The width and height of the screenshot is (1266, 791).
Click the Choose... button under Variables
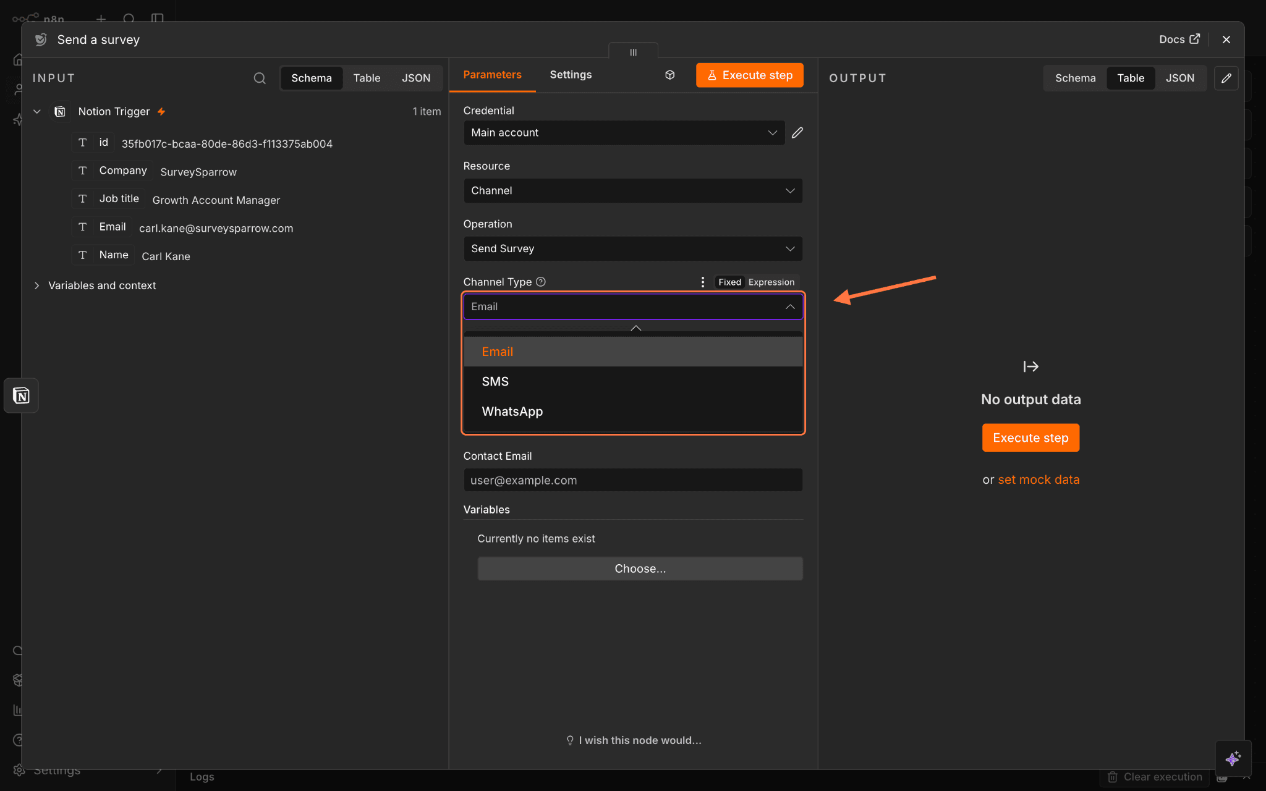pyautogui.click(x=640, y=569)
